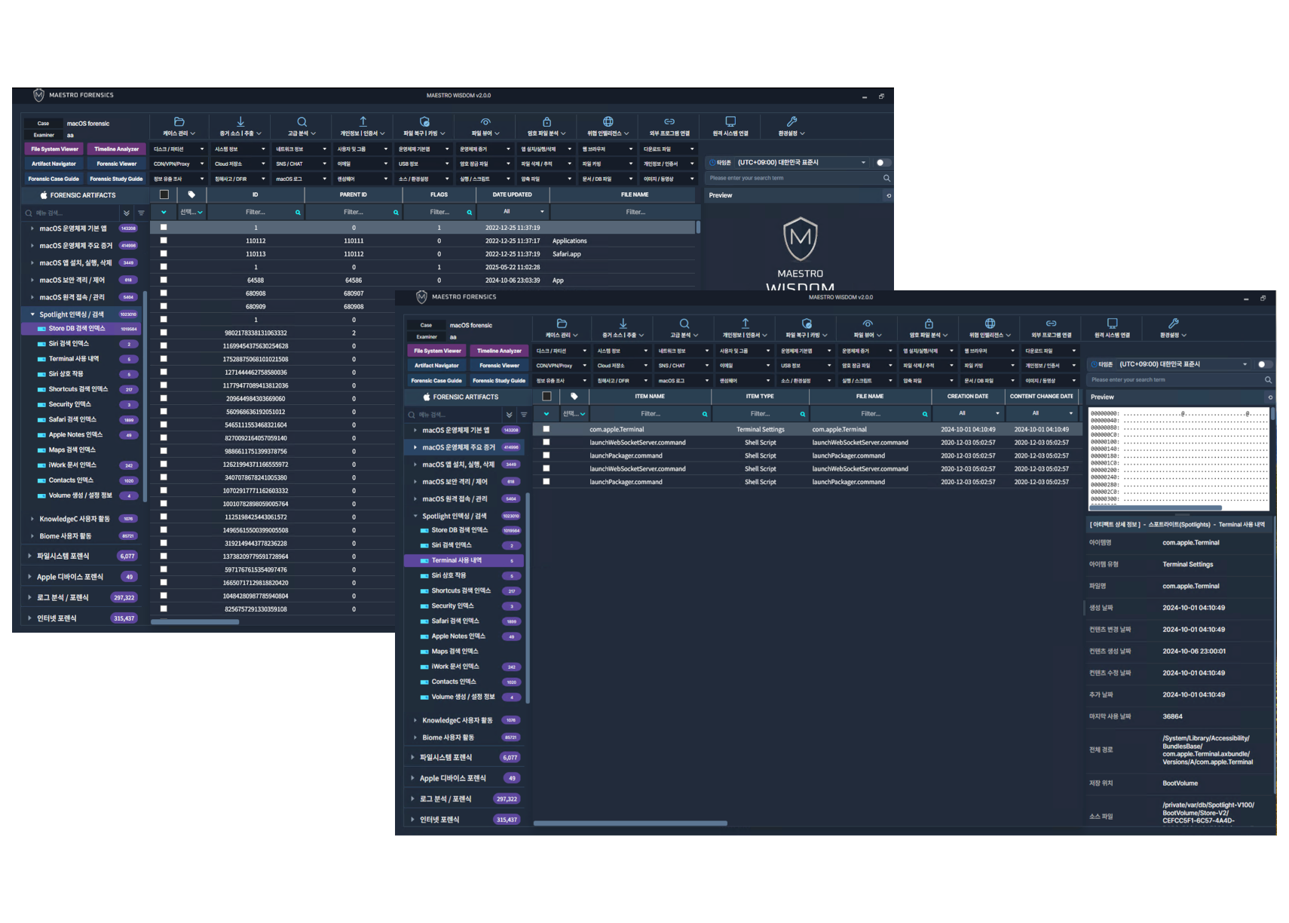Open 케이스 관리 folder icon in front window
The width and height of the screenshot is (1289, 923).
(x=562, y=323)
